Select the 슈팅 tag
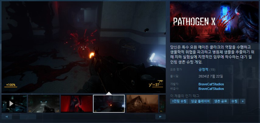Screen dimensions: 260x123 pyautogui.click(x=234, y=101)
